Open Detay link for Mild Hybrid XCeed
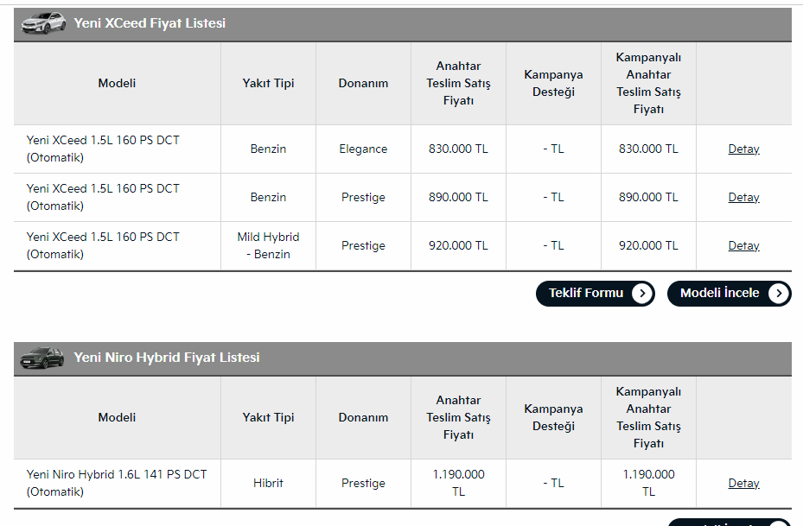Image resolution: width=803 pixels, height=526 pixels. click(743, 246)
